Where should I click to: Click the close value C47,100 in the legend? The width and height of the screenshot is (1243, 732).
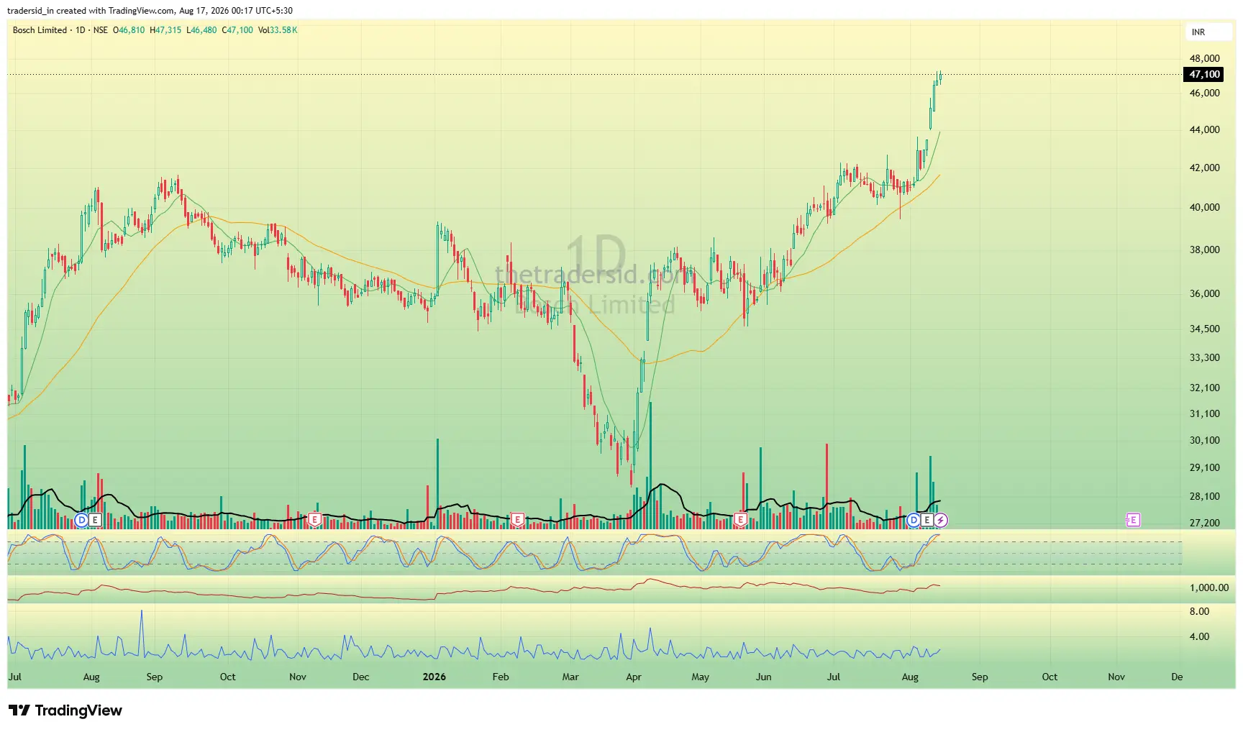237,30
